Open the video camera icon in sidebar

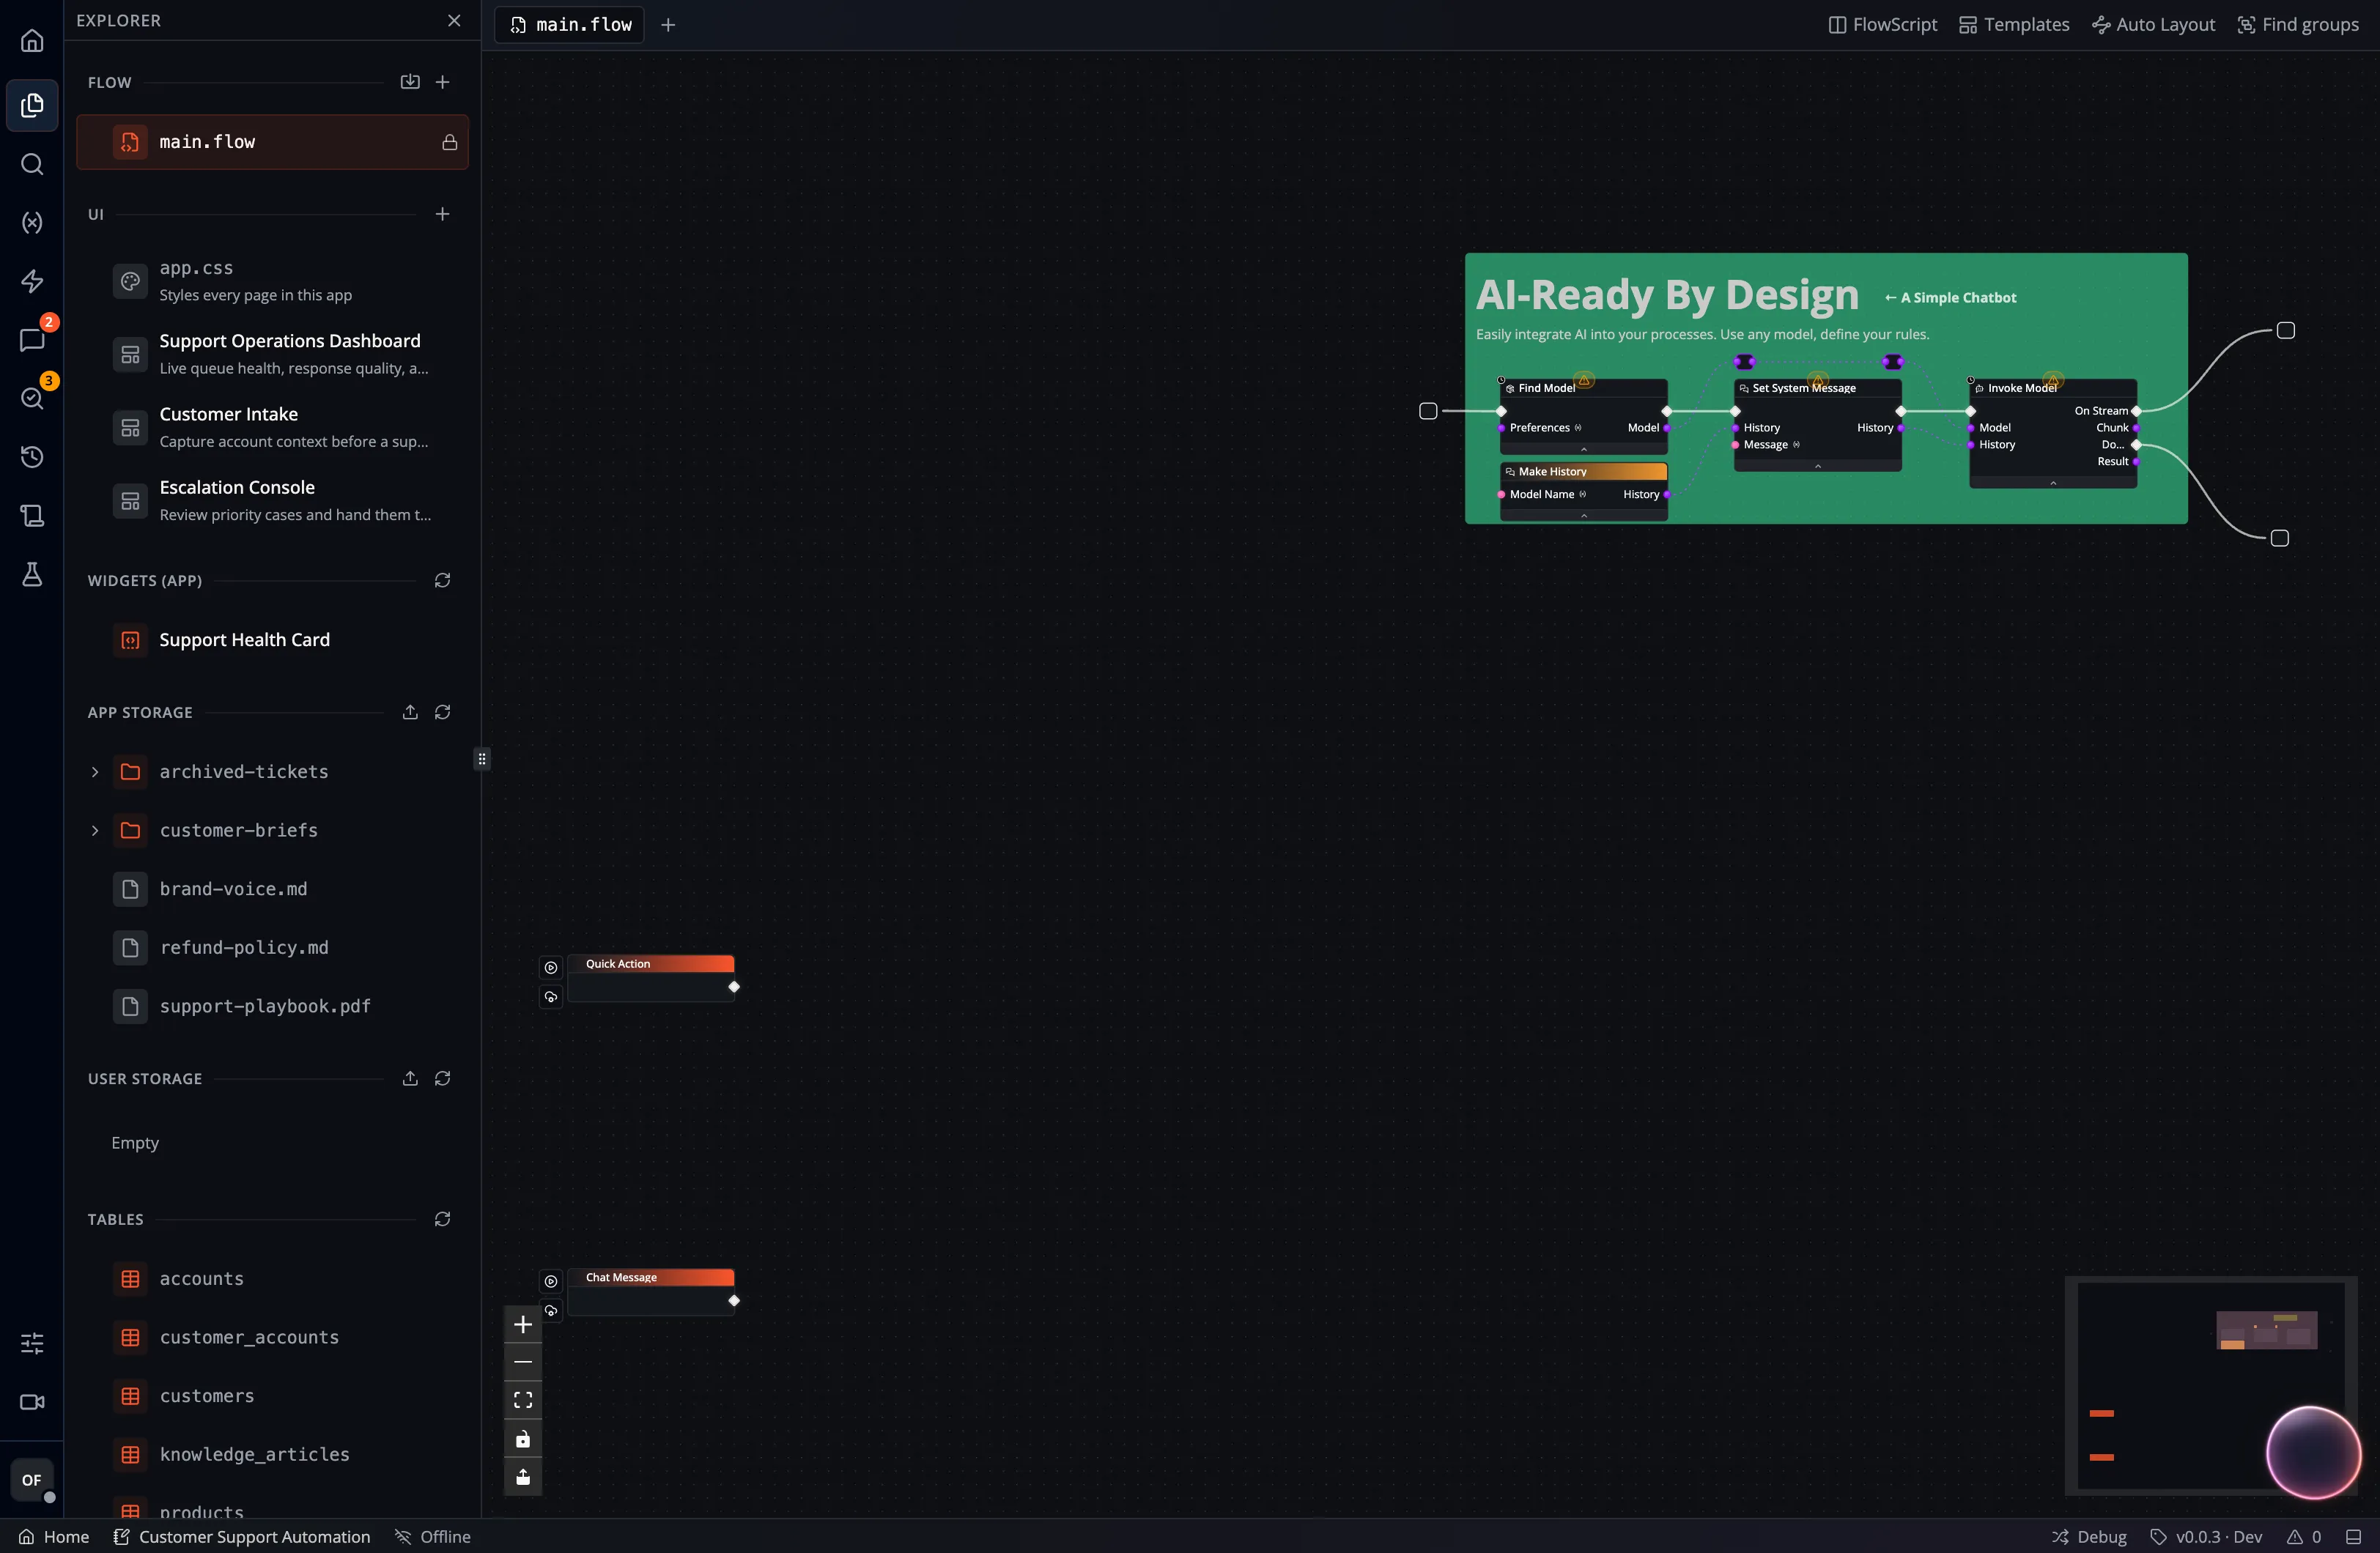[x=32, y=1402]
